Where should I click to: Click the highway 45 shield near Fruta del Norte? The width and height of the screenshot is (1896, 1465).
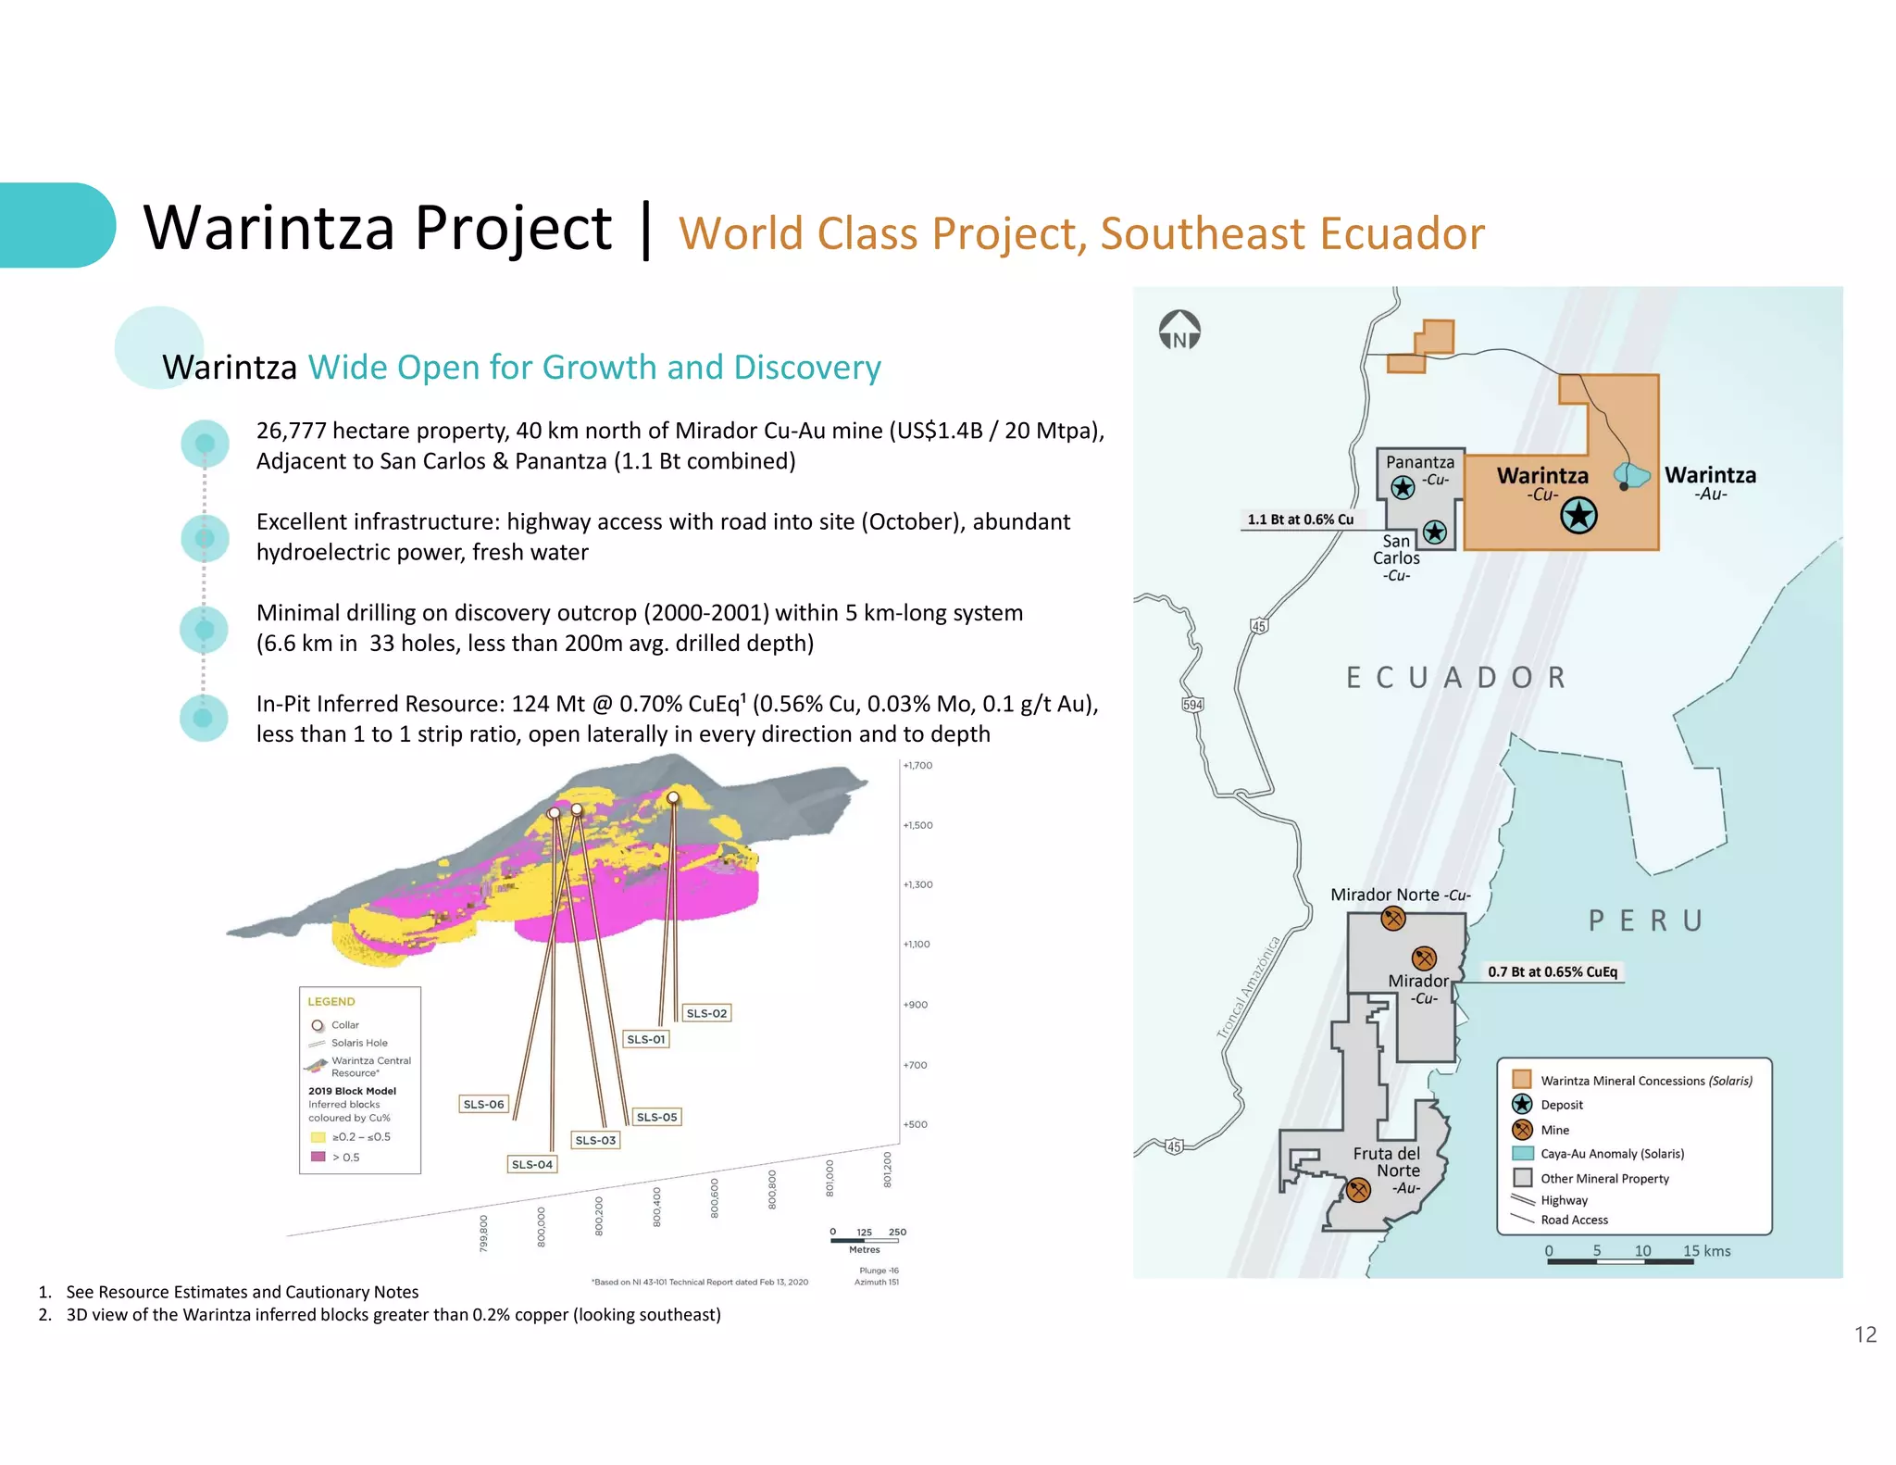[1174, 1146]
